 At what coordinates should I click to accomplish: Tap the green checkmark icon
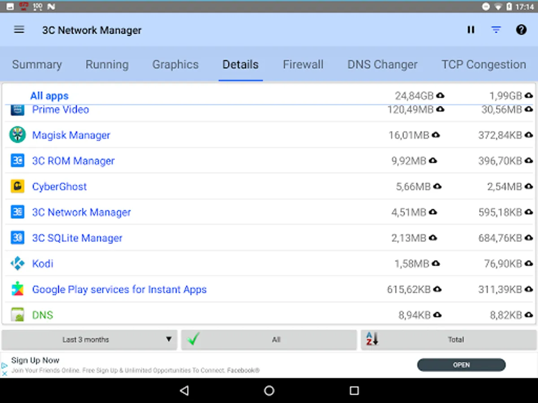(x=193, y=339)
